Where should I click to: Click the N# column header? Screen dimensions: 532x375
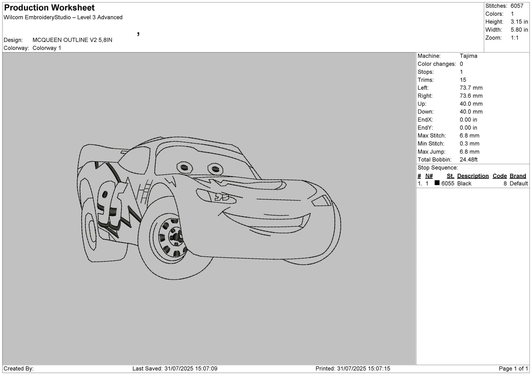coord(429,176)
